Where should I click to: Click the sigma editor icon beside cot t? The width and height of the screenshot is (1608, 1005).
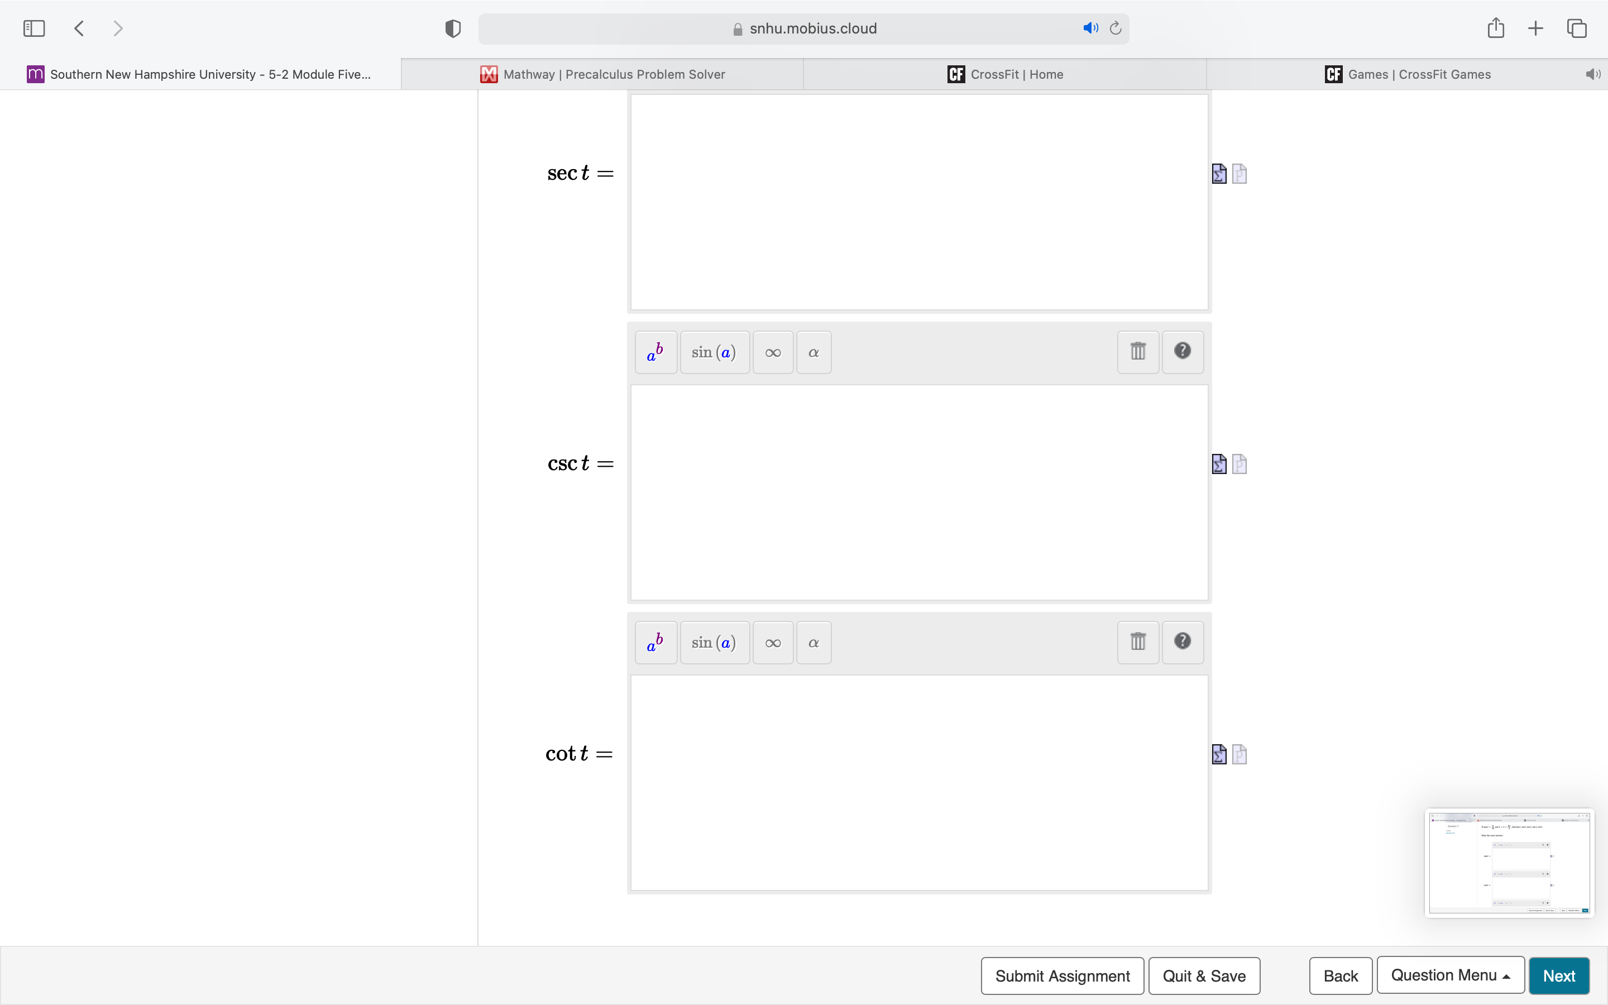[1219, 754]
